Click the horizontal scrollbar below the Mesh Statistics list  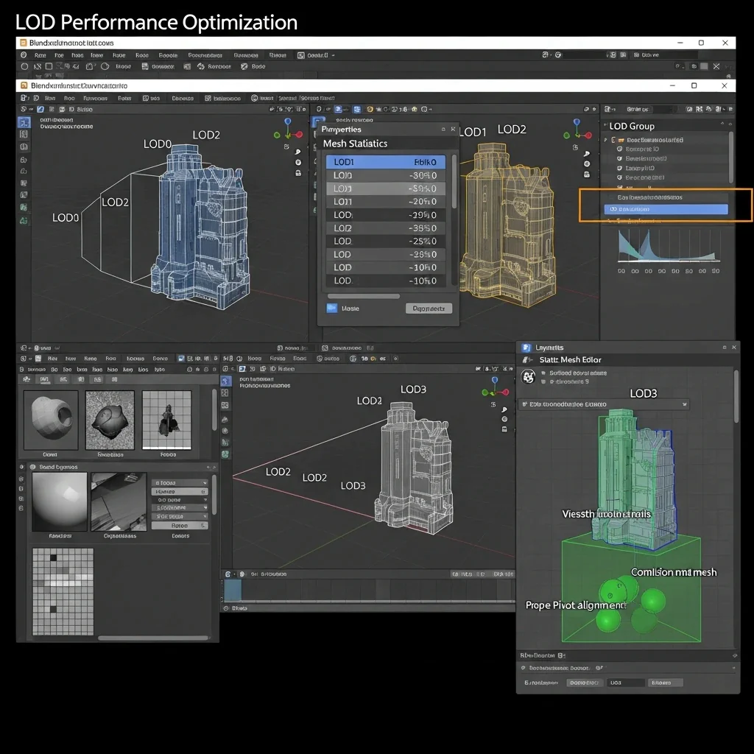(364, 296)
